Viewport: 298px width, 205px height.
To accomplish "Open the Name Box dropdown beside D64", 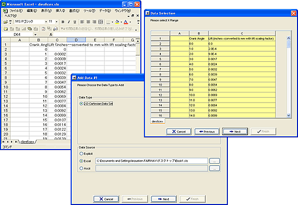I will pyautogui.click(x=35, y=35).
